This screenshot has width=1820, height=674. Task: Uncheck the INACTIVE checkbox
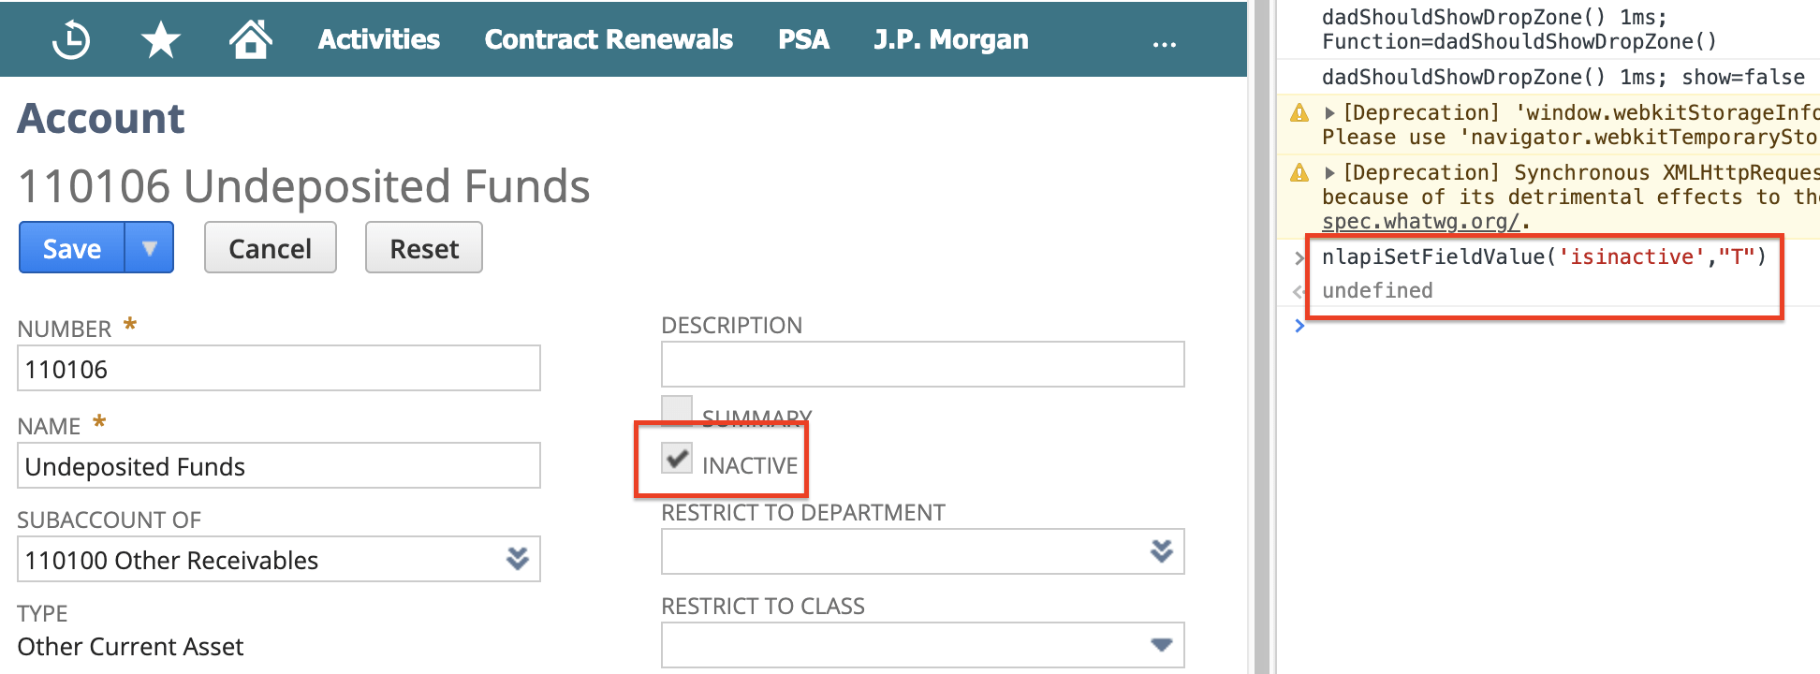pyautogui.click(x=675, y=459)
